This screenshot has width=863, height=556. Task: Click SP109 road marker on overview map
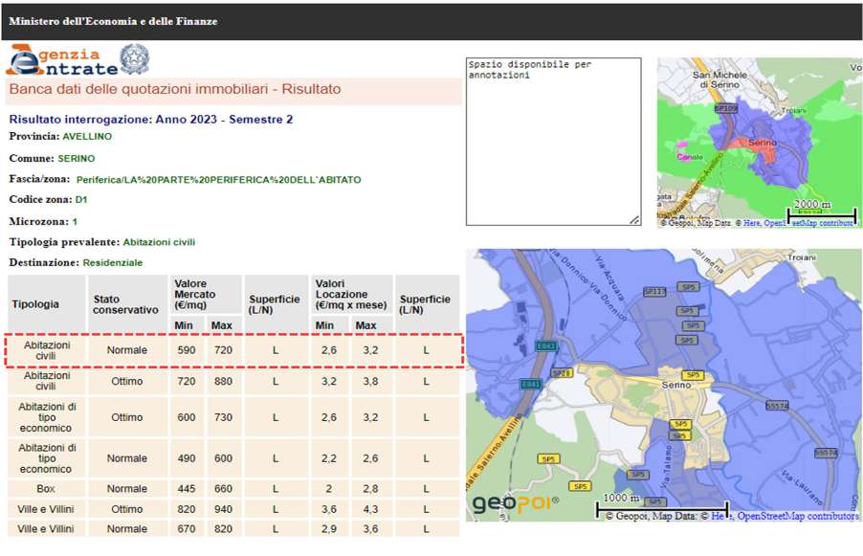click(x=726, y=108)
